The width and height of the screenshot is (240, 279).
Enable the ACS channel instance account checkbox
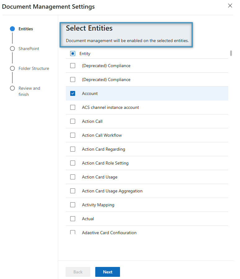(x=73, y=107)
